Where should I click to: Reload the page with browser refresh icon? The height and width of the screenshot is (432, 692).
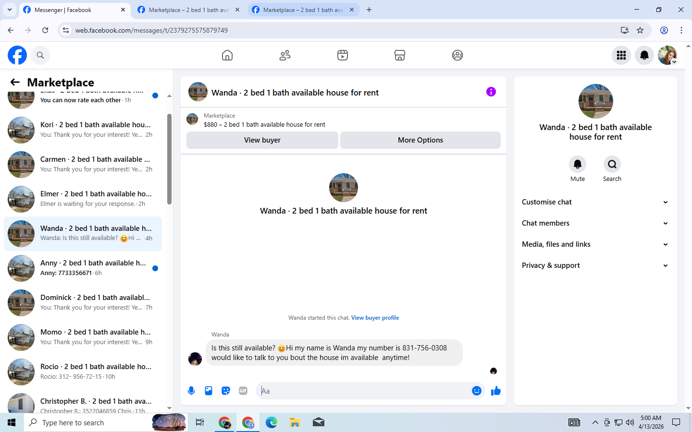point(45,30)
